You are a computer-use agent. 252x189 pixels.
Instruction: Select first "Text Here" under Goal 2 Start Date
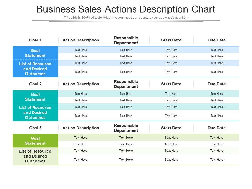171,94
